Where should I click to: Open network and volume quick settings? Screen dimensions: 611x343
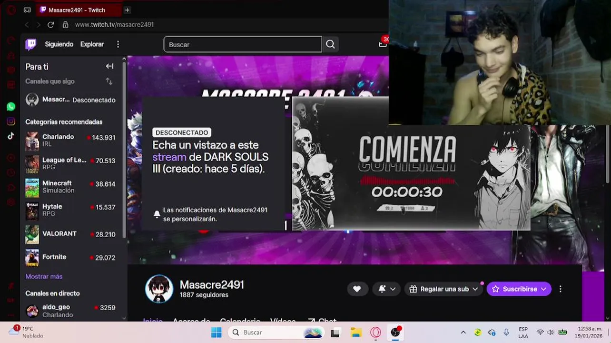[551, 333]
